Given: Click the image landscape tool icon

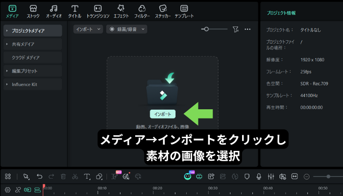Looking at the screenshot, I should point(222,176).
